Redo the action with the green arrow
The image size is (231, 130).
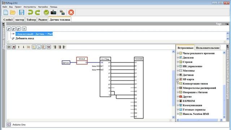[x=38, y=12]
